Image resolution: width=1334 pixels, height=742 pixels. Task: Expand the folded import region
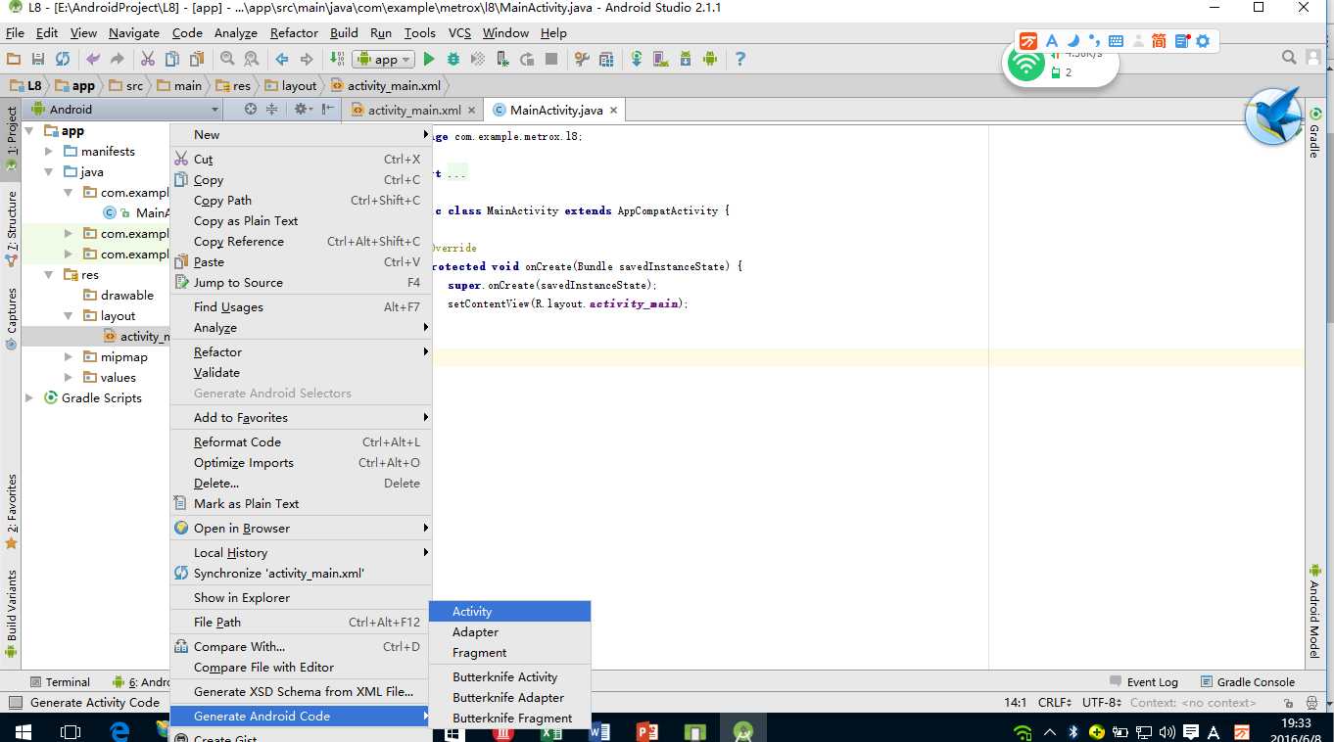pos(455,174)
